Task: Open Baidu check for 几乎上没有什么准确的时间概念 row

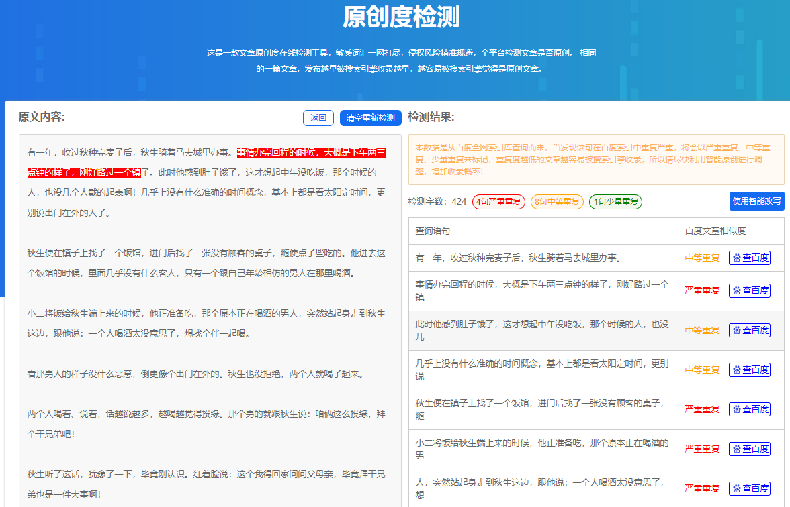Action: (750, 370)
